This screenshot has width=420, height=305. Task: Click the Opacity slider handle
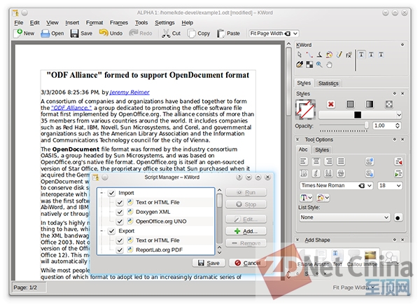click(x=366, y=126)
